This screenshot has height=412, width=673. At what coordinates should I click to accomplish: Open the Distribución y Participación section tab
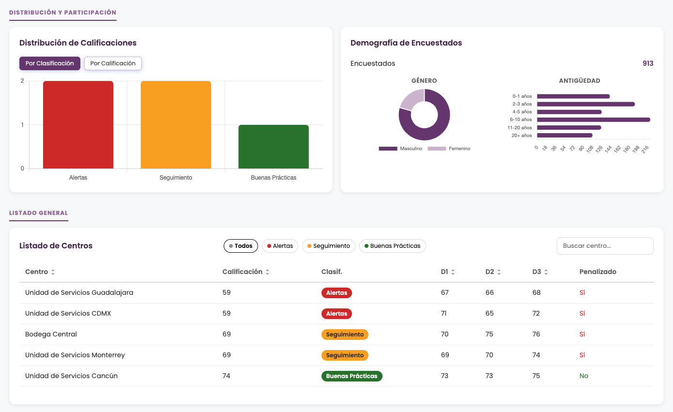63,13
